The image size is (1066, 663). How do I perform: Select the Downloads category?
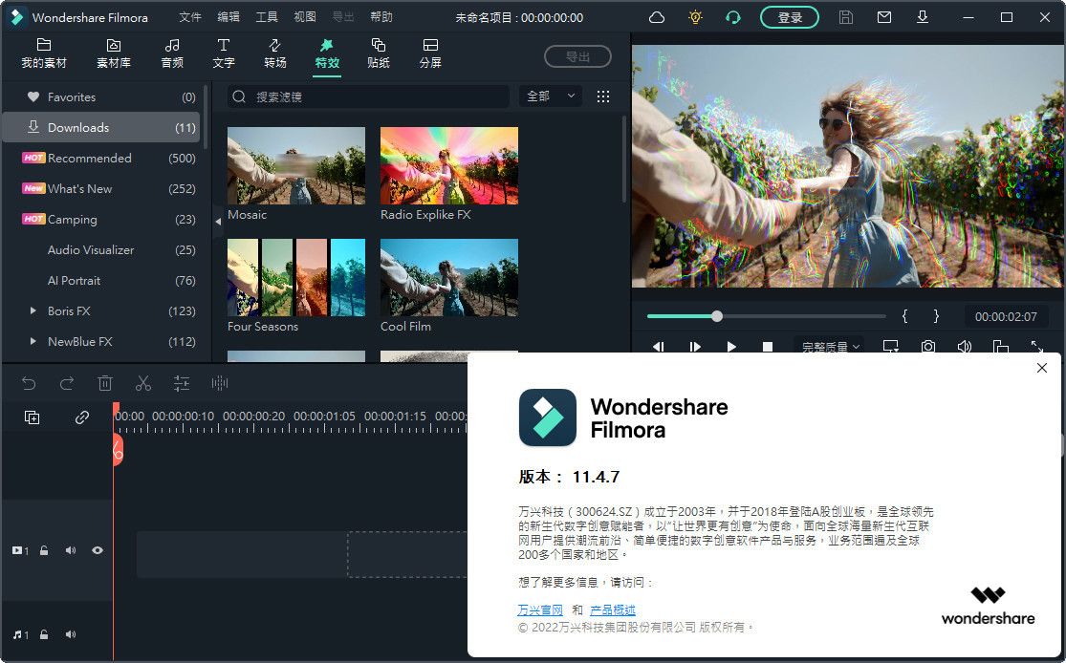(102, 128)
